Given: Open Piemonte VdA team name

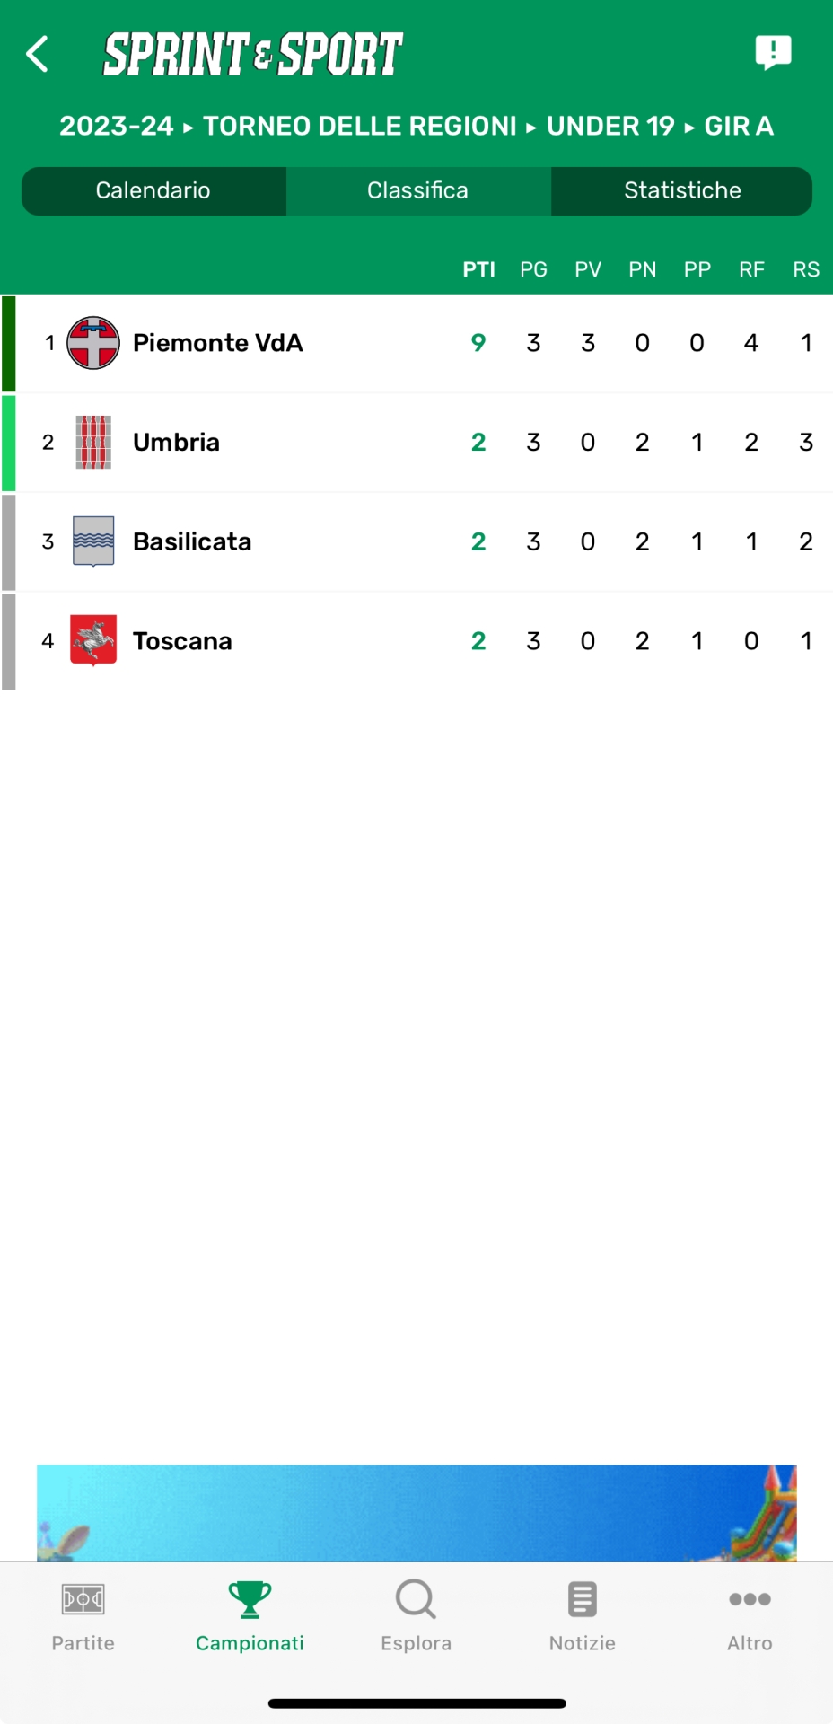Looking at the screenshot, I should [x=218, y=343].
